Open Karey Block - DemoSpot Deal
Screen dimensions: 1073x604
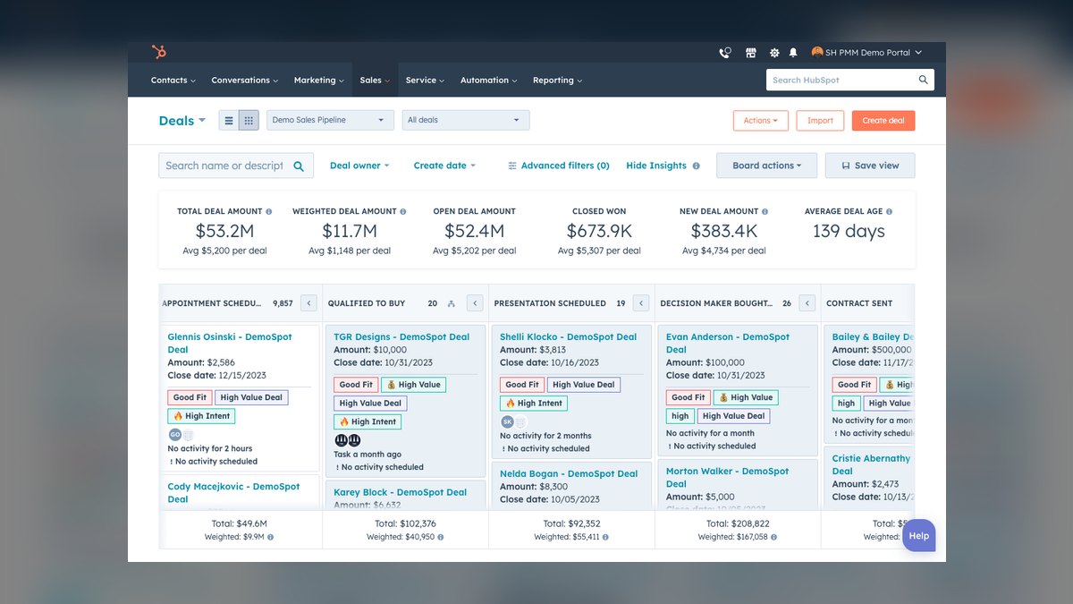pyautogui.click(x=401, y=493)
